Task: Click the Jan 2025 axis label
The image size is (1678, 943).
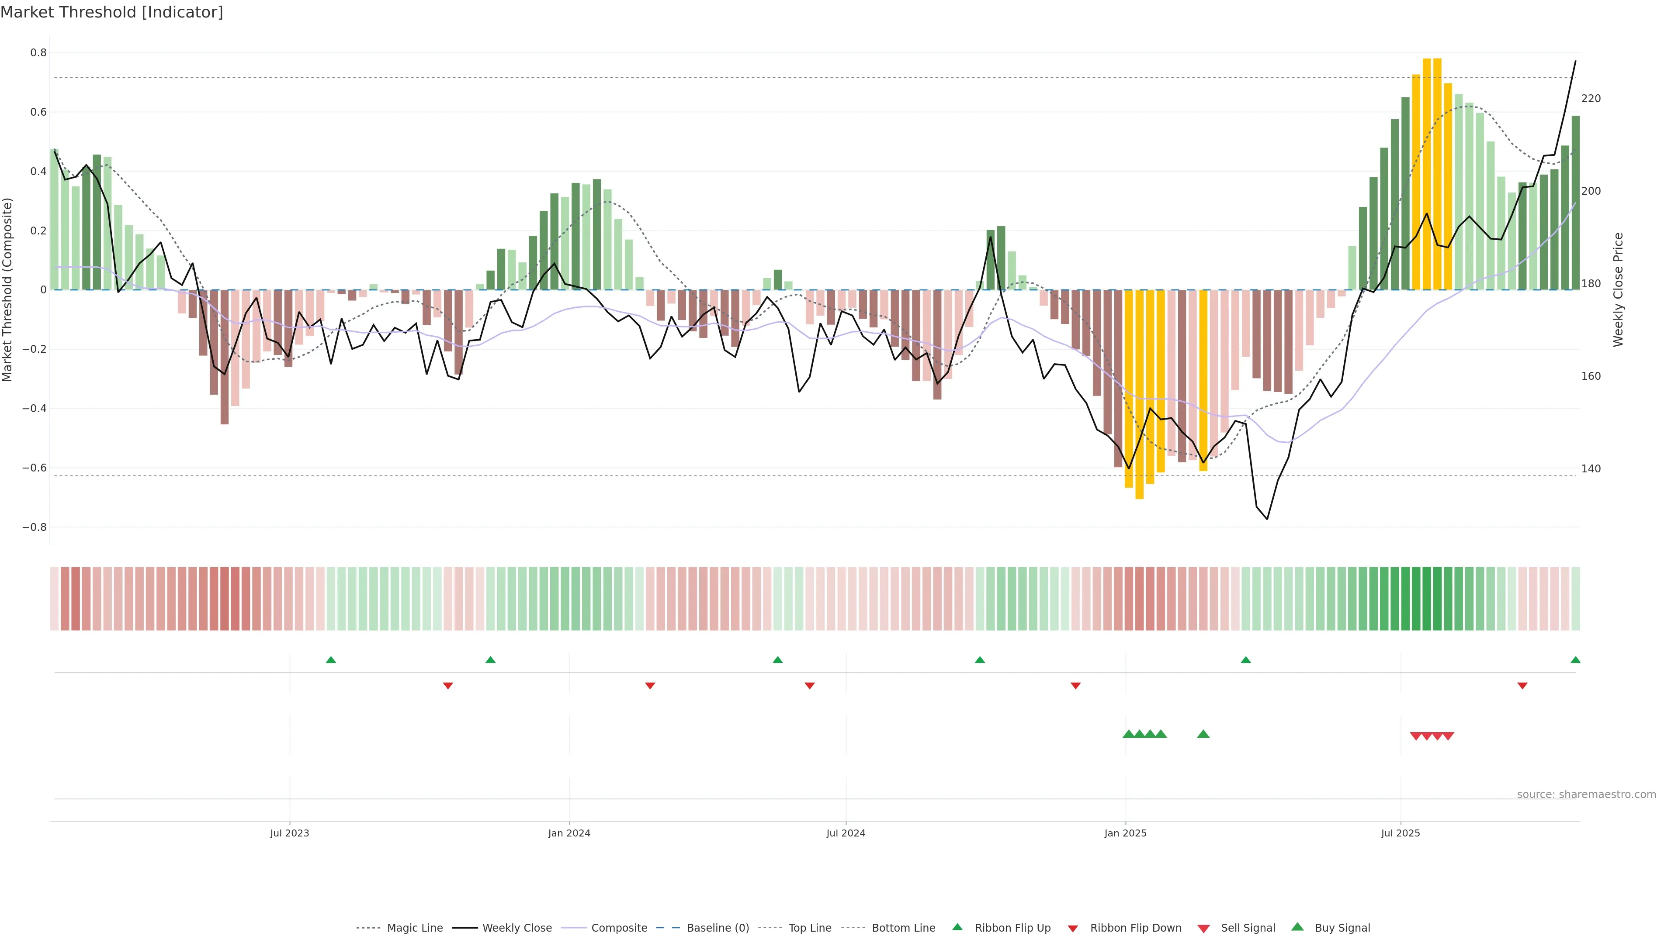Action: pyautogui.click(x=1125, y=833)
